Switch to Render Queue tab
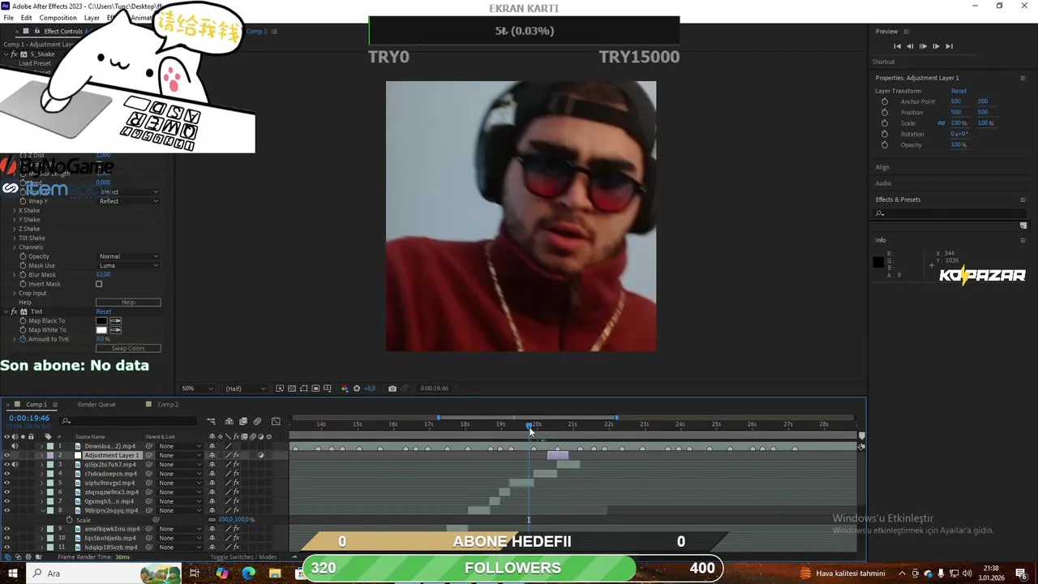This screenshot has width=1038, height=584. [97, 405]
